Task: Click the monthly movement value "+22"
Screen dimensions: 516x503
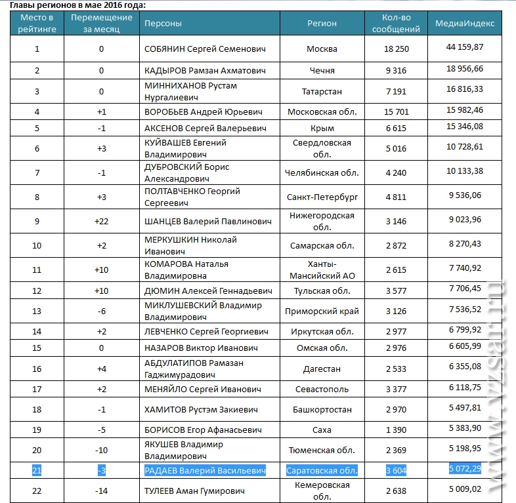Action: 101,222
